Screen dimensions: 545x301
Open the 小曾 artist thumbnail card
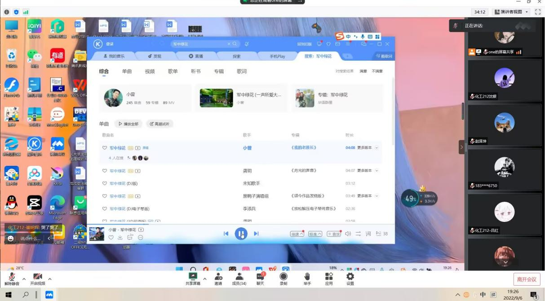113,98
